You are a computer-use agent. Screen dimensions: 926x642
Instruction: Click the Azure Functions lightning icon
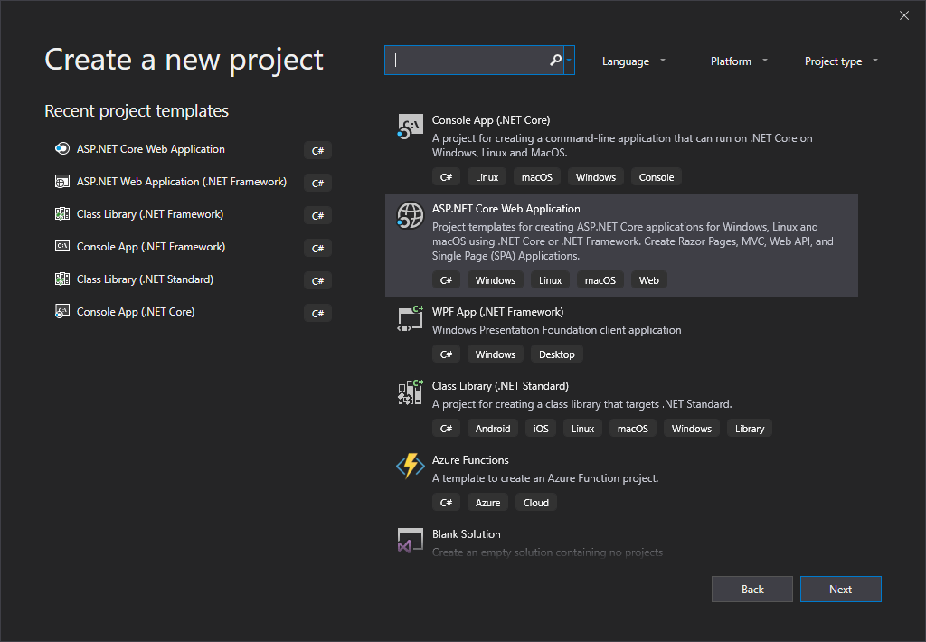(410, 467)
